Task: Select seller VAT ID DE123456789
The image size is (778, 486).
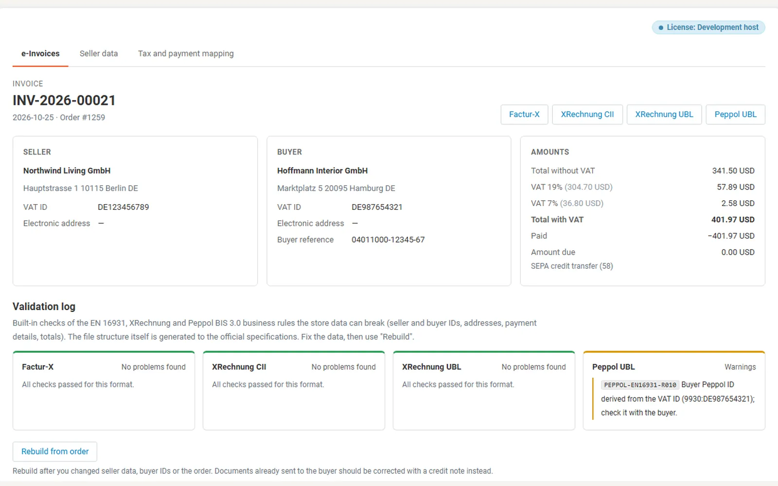Action: [x=123, y=207]
